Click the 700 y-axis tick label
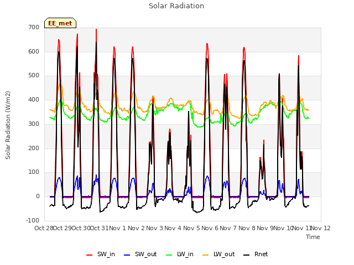 tap(34, 28)
